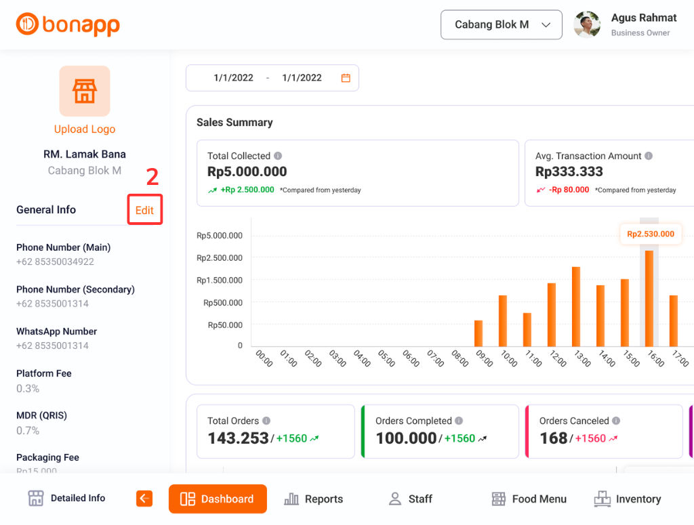Click the store logo placeholder icon
This screenshot has height=525, width=694.
[x=85, y=91]
